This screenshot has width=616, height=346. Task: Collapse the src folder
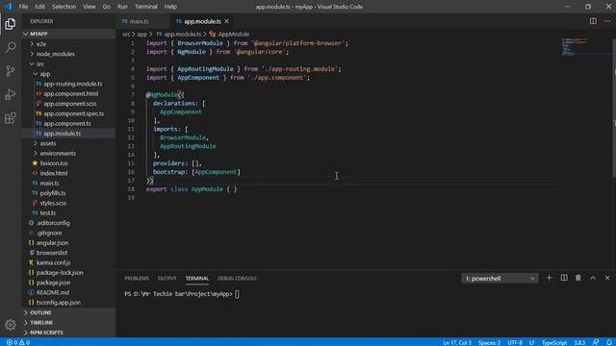pyautogui.click(x=40, y=63)
